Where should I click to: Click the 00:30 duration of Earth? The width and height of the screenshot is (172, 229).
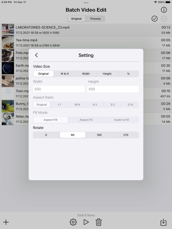(165, 66)
